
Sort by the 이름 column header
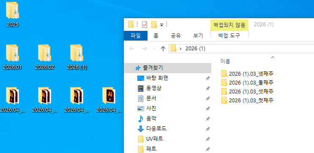(x=225, y=61)
